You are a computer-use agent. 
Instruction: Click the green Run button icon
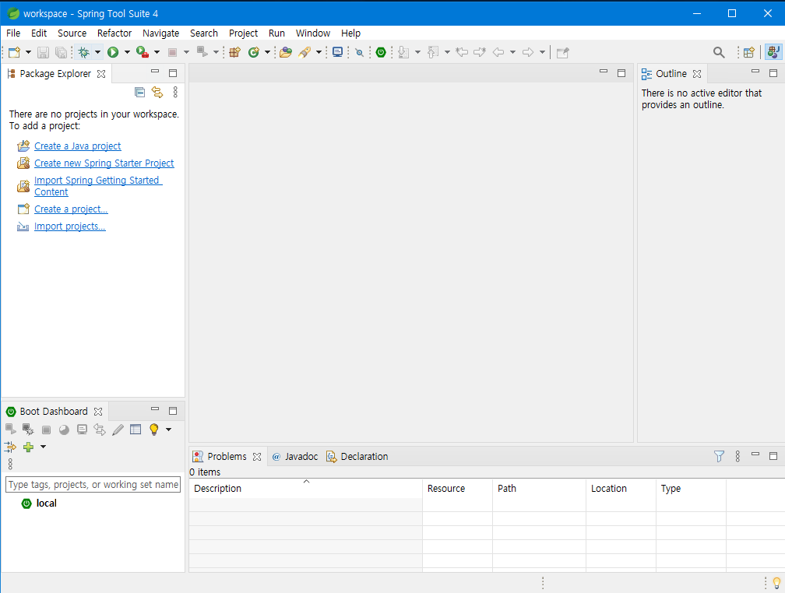coord(113,52)
